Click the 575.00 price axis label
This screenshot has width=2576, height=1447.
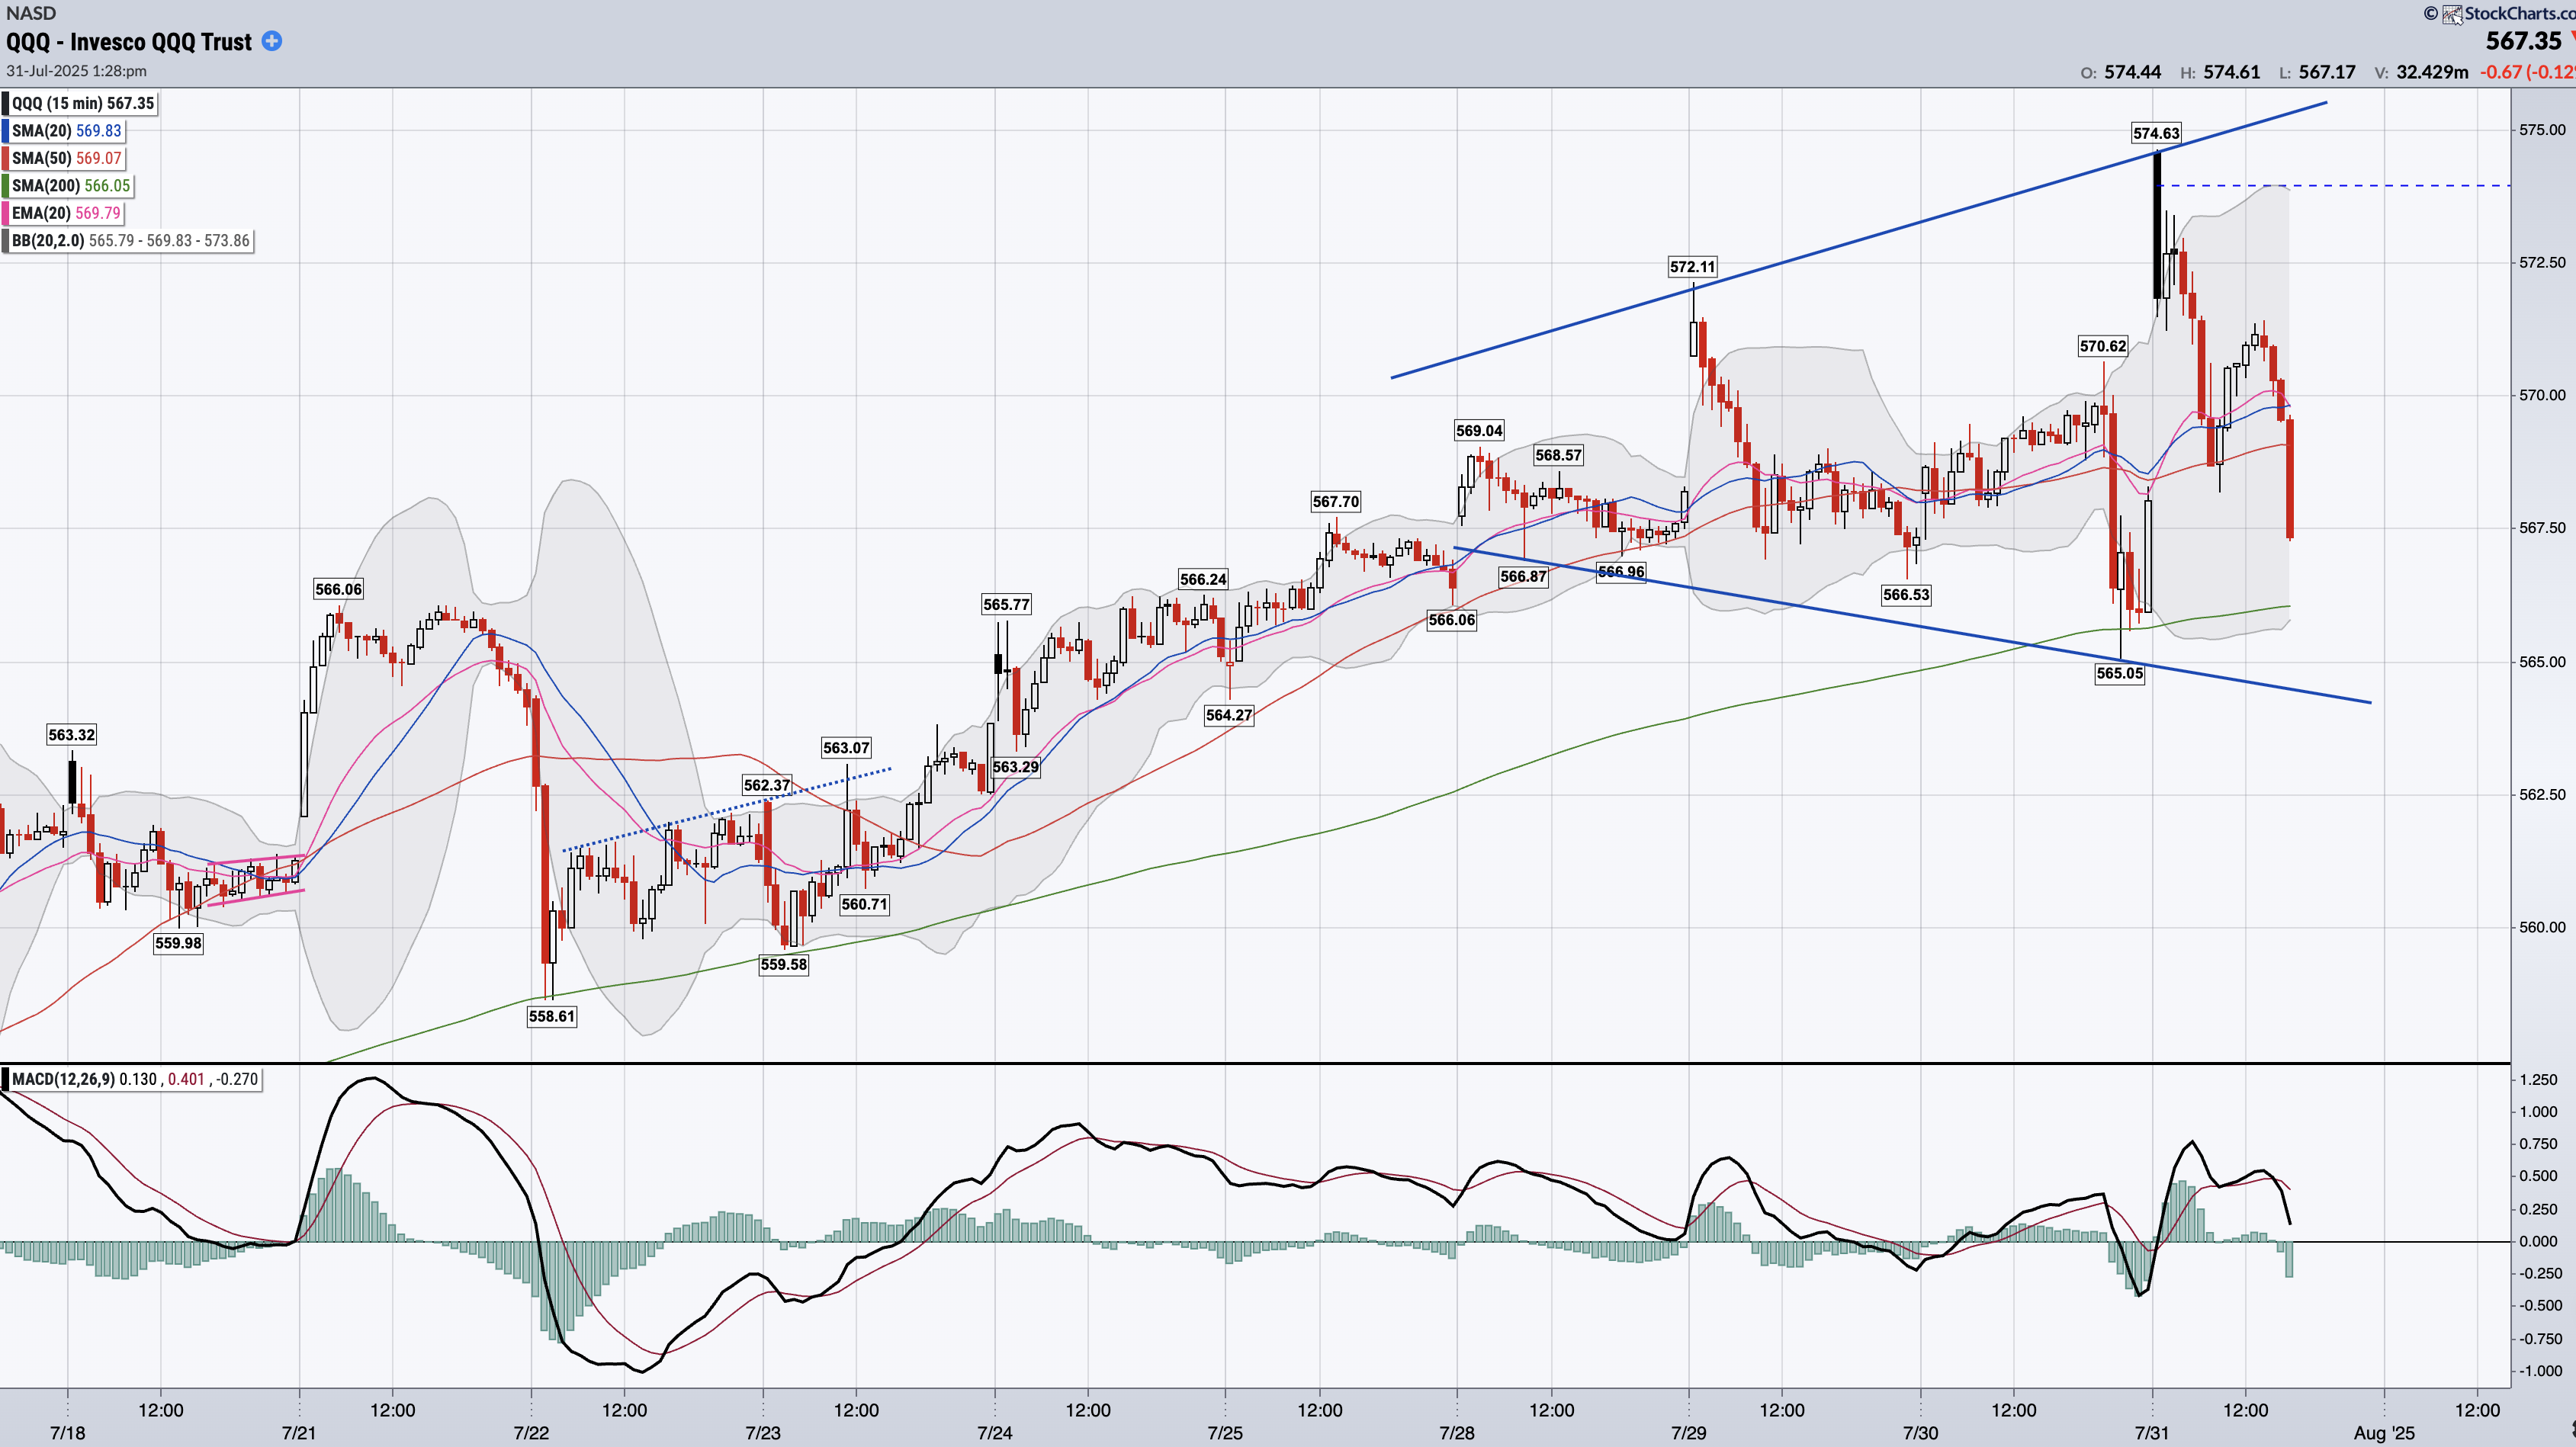(x=2542, y=130)
